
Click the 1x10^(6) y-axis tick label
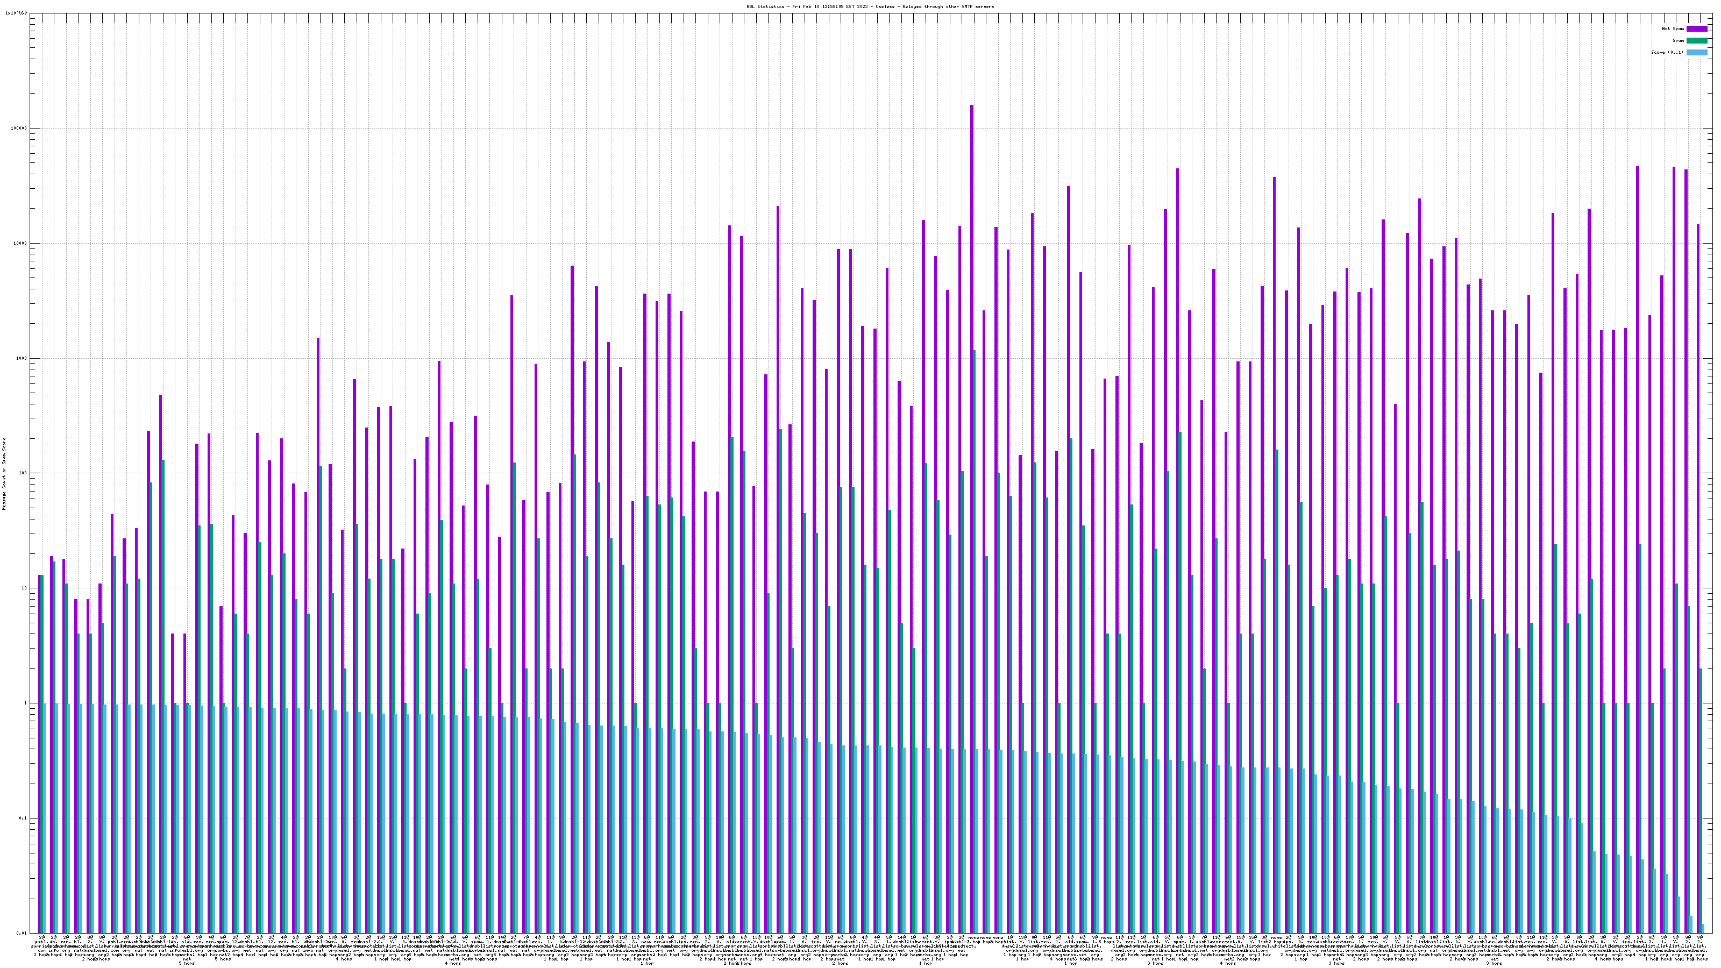click(x=16, y=13)
